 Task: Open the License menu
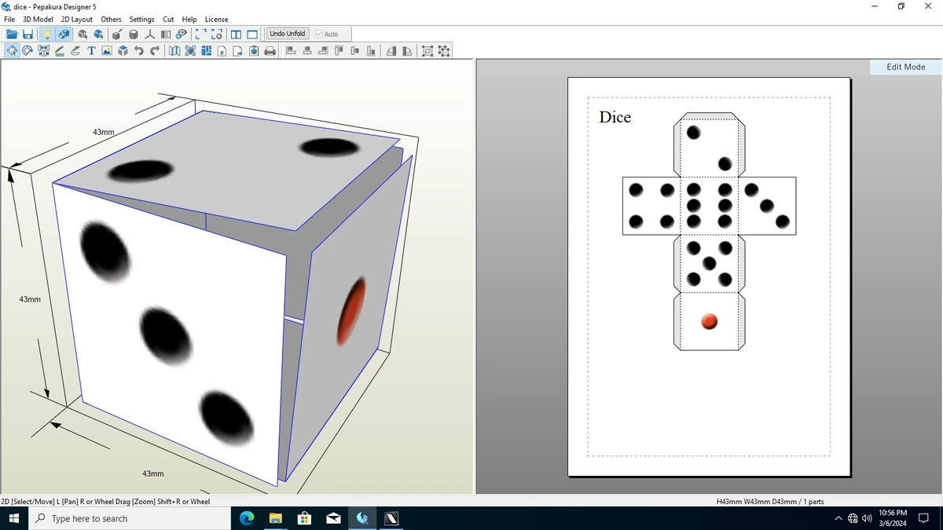click(x=216, y=20)
